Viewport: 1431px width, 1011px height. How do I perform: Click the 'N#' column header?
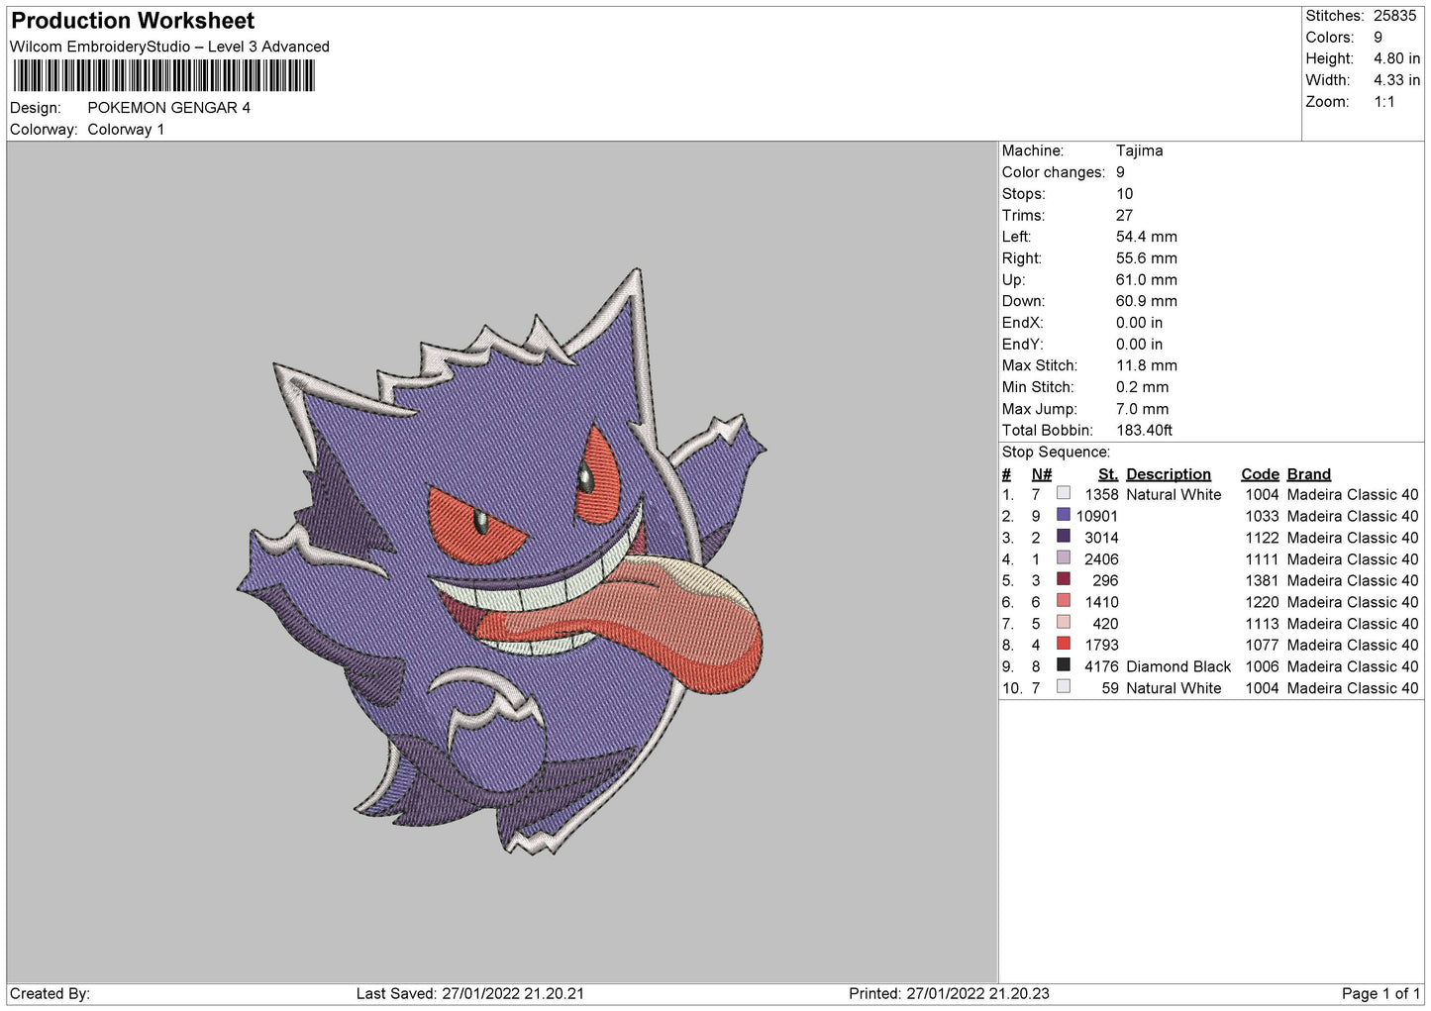[x=1041, y=474]
